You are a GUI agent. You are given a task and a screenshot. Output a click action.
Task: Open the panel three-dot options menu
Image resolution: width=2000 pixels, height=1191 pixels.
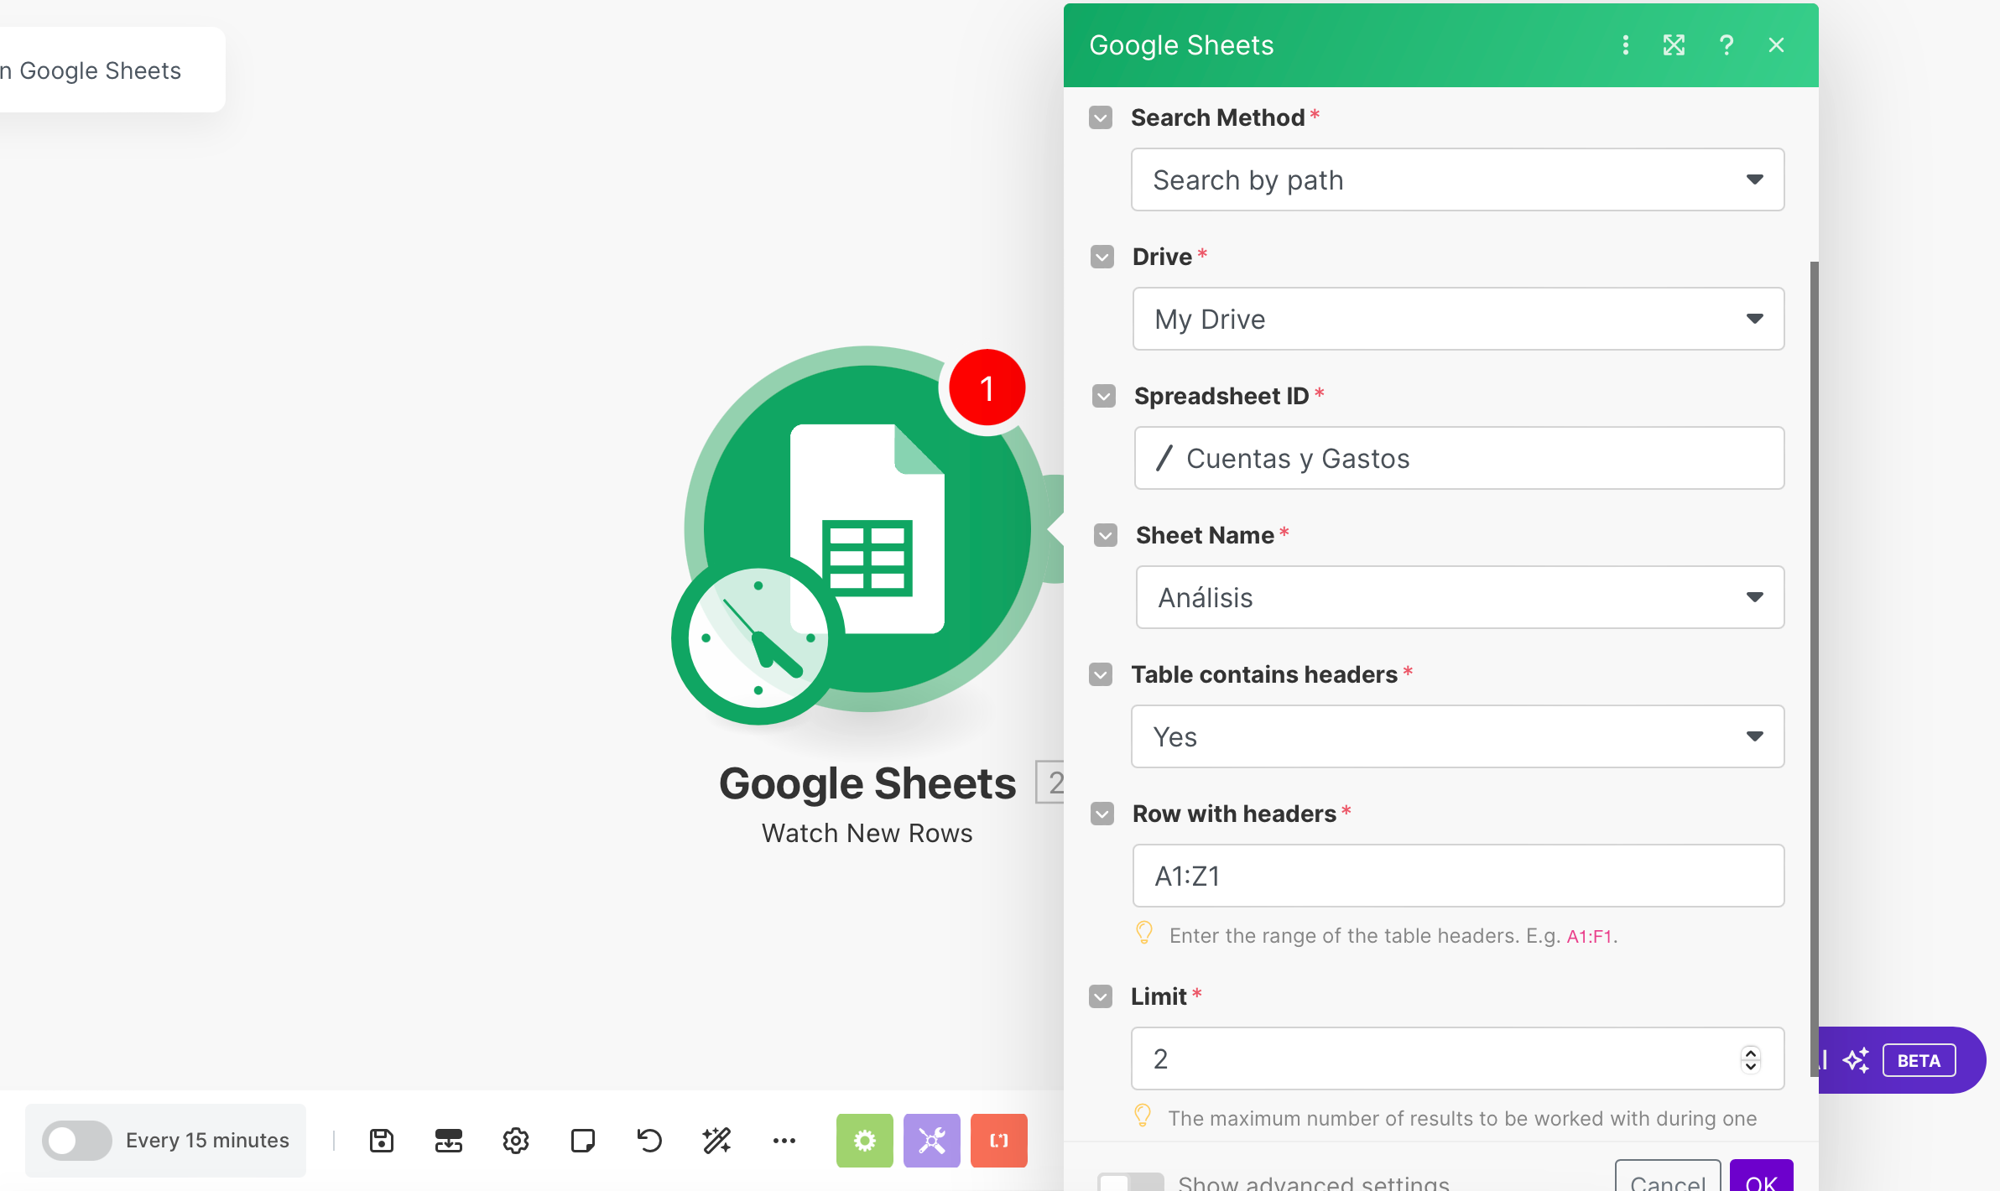(1626, 45)
